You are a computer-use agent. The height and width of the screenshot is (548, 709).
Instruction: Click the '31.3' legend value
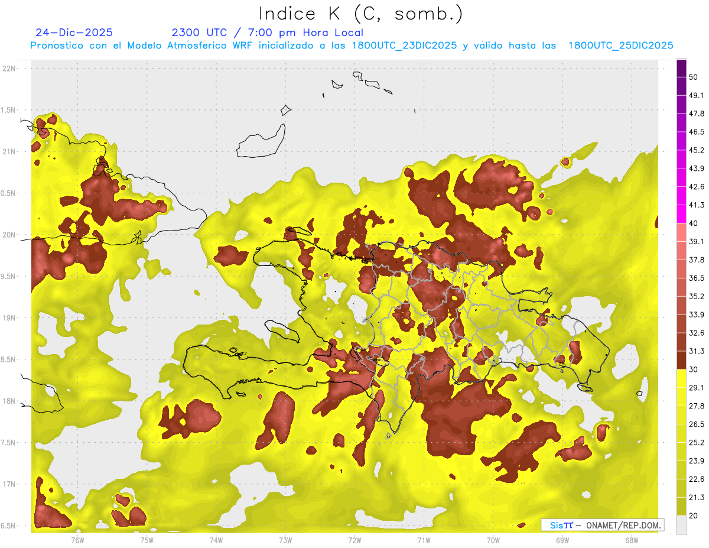coord(696,351)
